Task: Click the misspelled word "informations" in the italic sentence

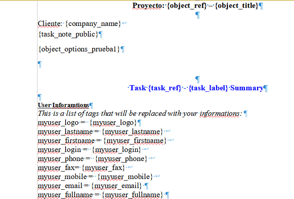Action: click(220, 114)
